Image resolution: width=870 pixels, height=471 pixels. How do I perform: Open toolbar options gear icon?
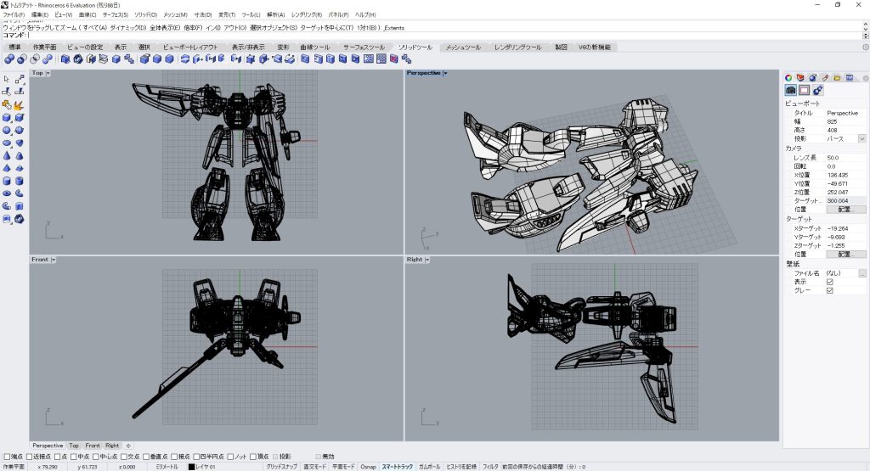pyautogui.click(x=864, y=48)
